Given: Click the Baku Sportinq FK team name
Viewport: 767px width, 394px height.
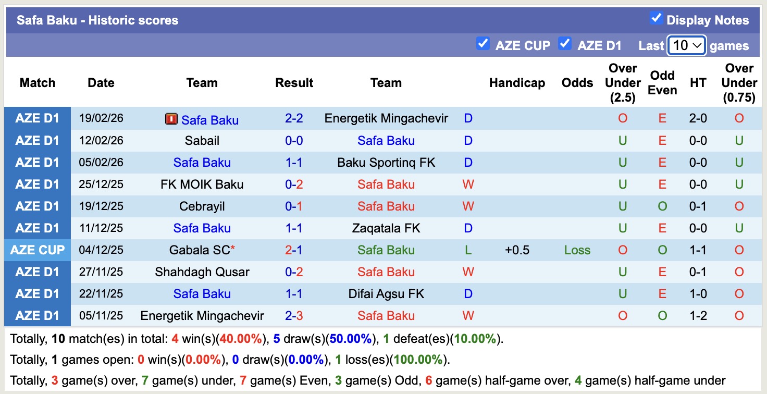Looking at the screenshot, I should tap(386, 162).
